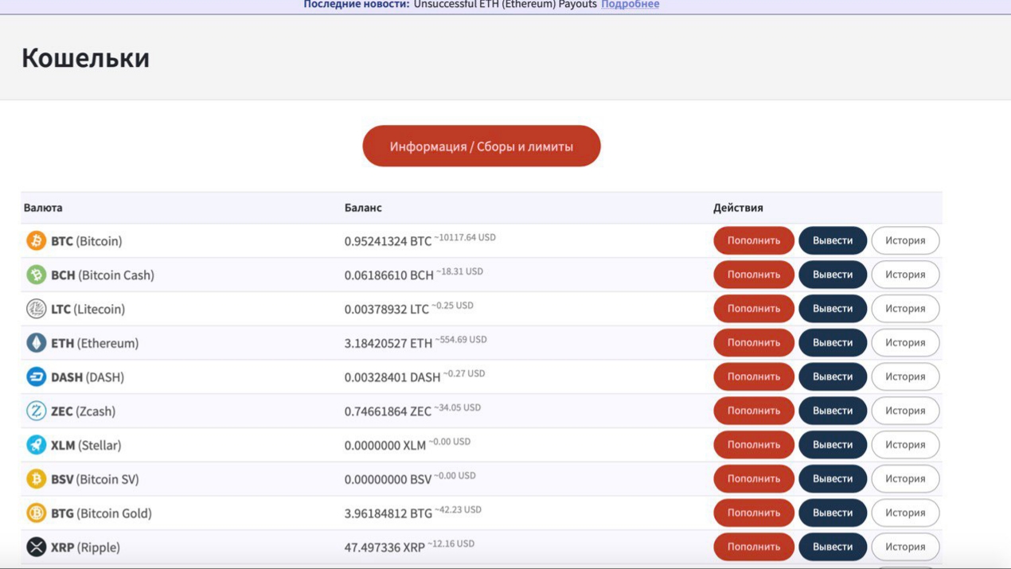The image size is (1011, 569).
Task: Withdraw Litecoin using Вывести
Action: (x=833, y=309)
